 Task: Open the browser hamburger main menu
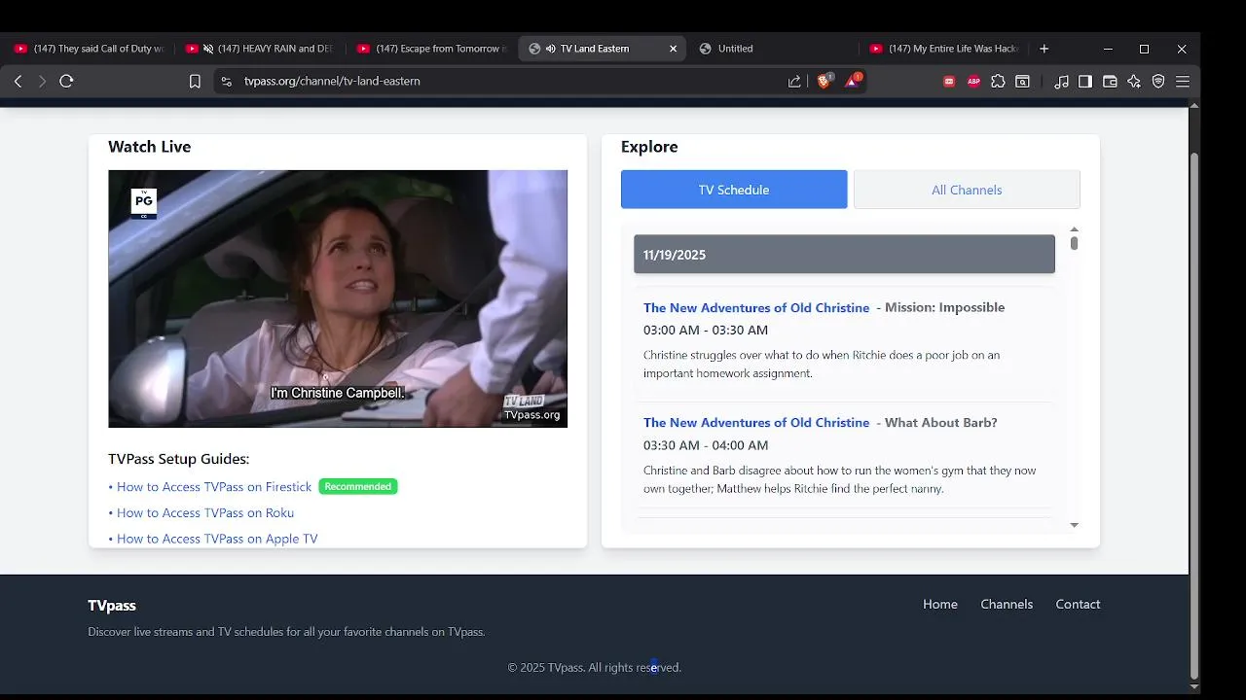pos(1183,82)
